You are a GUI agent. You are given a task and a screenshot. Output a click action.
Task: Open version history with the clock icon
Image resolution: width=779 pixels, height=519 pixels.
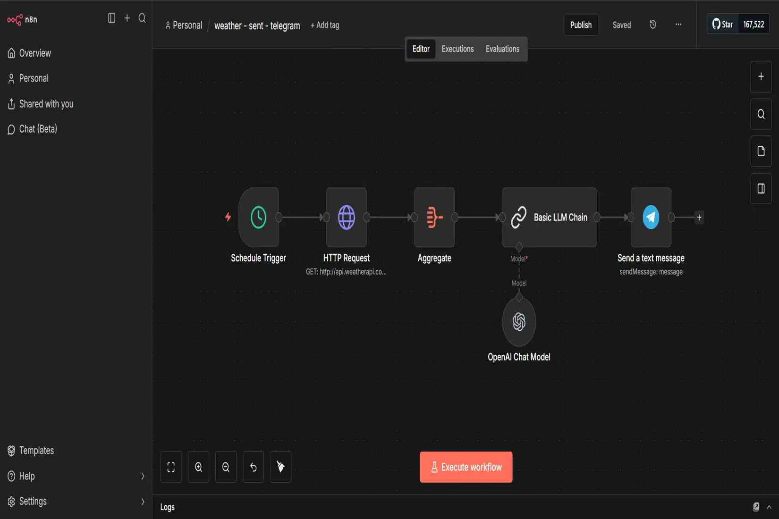652,25
